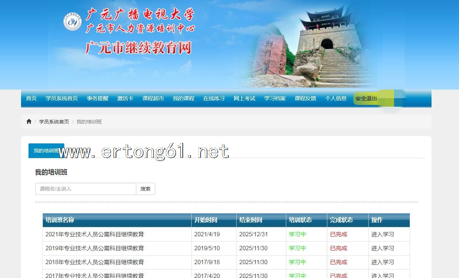This screenshot has width=459, height=278.
Task: Click the university logo emblem
Action: (72, 22)
